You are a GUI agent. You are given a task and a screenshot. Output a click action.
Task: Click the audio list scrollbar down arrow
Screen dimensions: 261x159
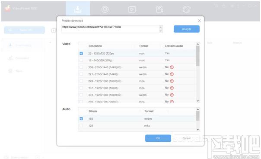[198, 130]
